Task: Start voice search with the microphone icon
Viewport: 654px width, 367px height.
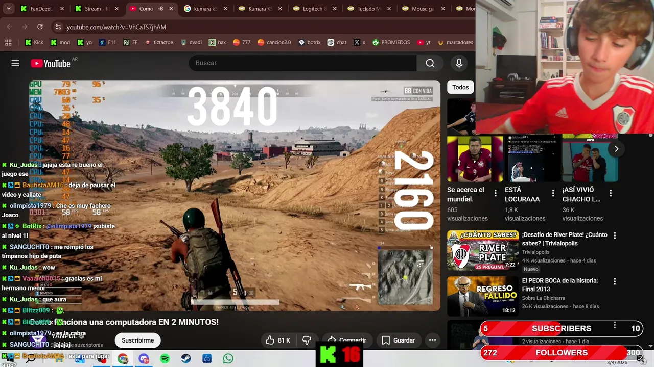Action: (459, 63)
